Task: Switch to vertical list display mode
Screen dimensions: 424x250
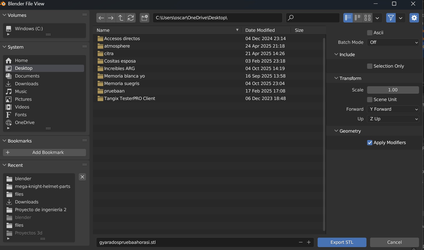Action: [348, 18]
